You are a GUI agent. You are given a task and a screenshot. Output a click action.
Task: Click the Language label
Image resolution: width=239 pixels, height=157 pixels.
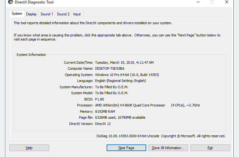(x=85, y=81)
